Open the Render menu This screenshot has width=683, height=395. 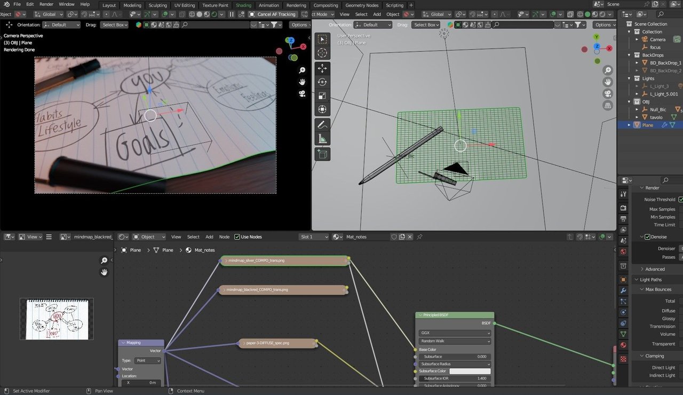(x=46, y=4)
